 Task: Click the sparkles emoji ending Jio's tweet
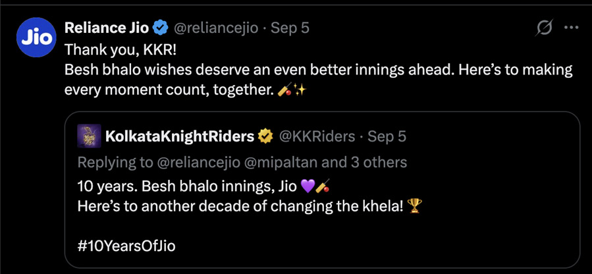click(x=298, y=91)
